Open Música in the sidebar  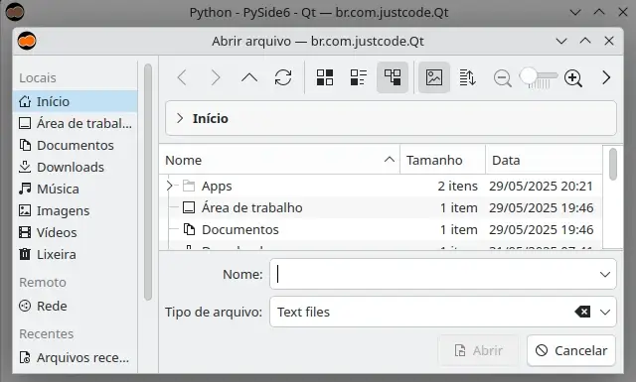coord(77,189)
